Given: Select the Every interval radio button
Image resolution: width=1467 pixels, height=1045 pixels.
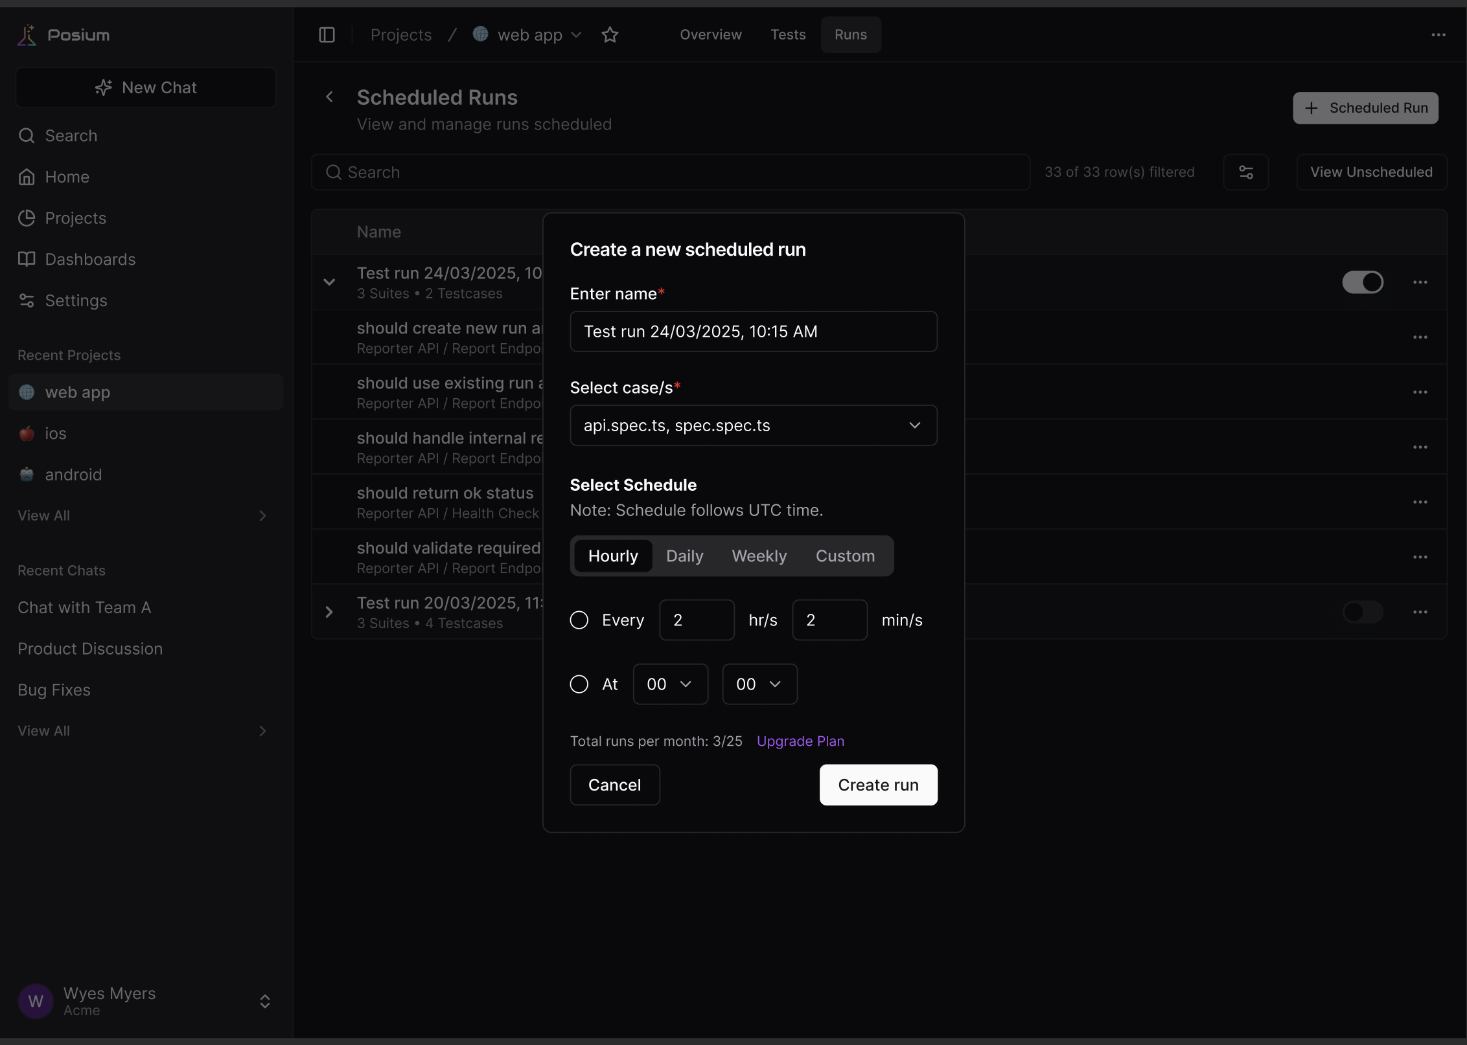Looking at the screenshot, I should (579, 620).
